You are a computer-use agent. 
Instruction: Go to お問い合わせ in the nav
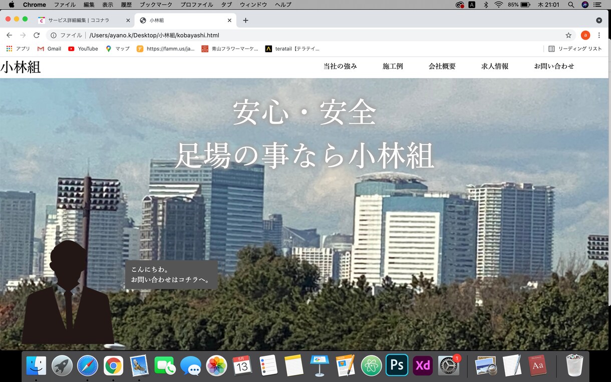[554, 66]
